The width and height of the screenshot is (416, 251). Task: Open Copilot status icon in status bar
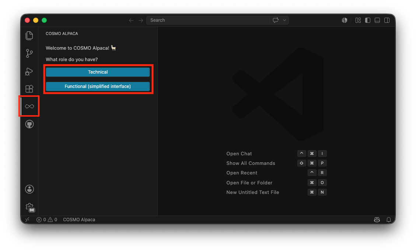coord(377,219)
